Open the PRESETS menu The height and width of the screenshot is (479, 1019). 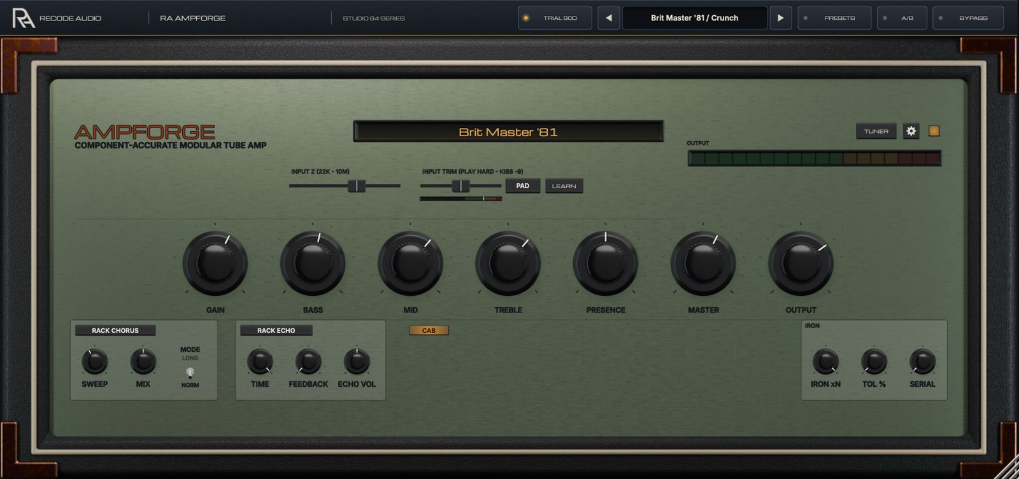click(x=835, y=18)
